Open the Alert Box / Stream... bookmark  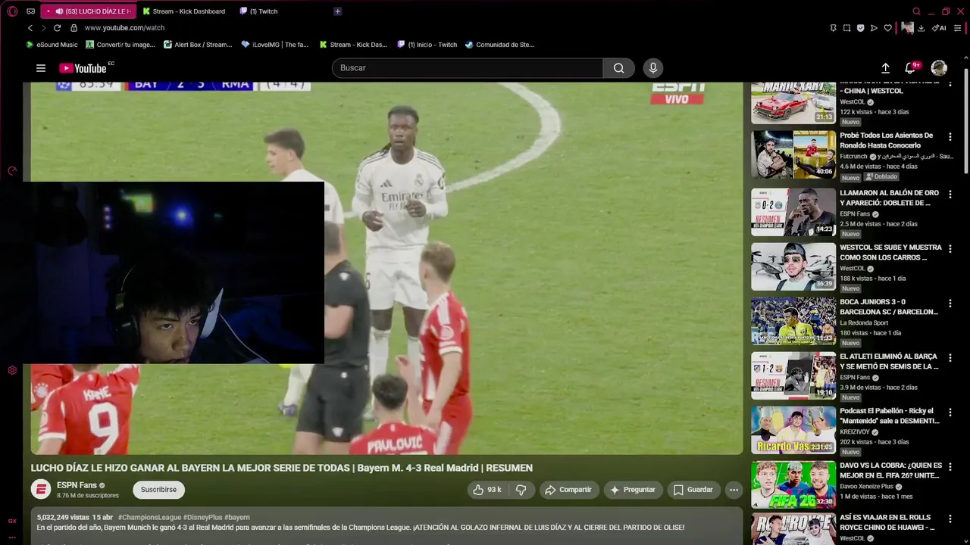point(198,45)
